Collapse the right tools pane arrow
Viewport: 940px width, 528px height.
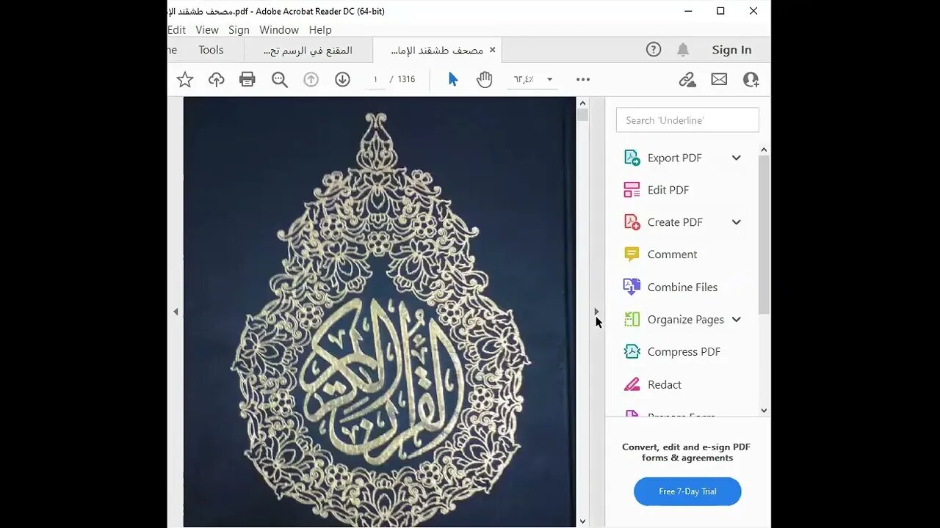tap(596, 312)
